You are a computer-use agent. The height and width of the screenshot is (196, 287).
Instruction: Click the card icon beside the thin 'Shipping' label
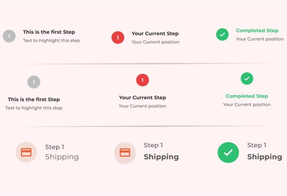[x=26, y=152]
